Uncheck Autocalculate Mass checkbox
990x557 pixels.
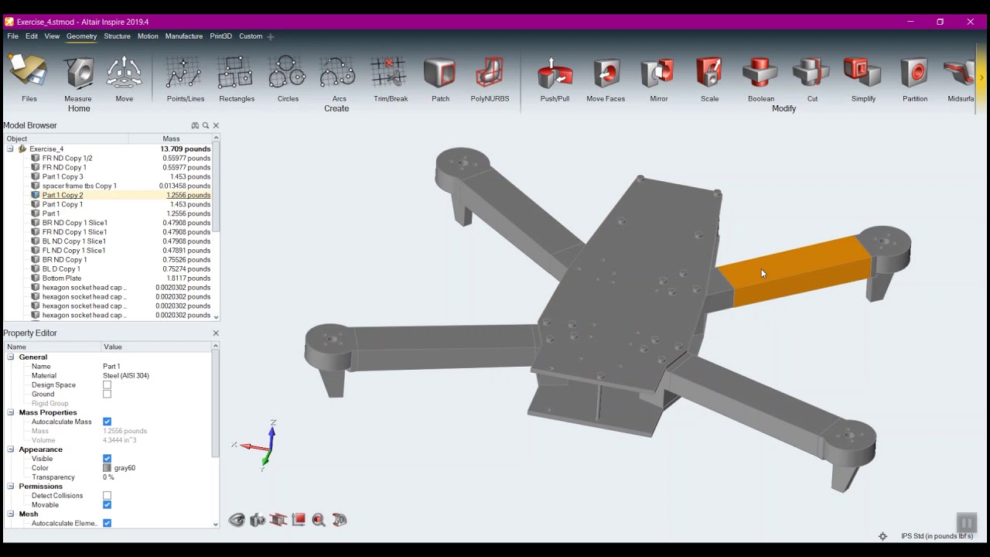pyautogui.click(x=107, y=422)
